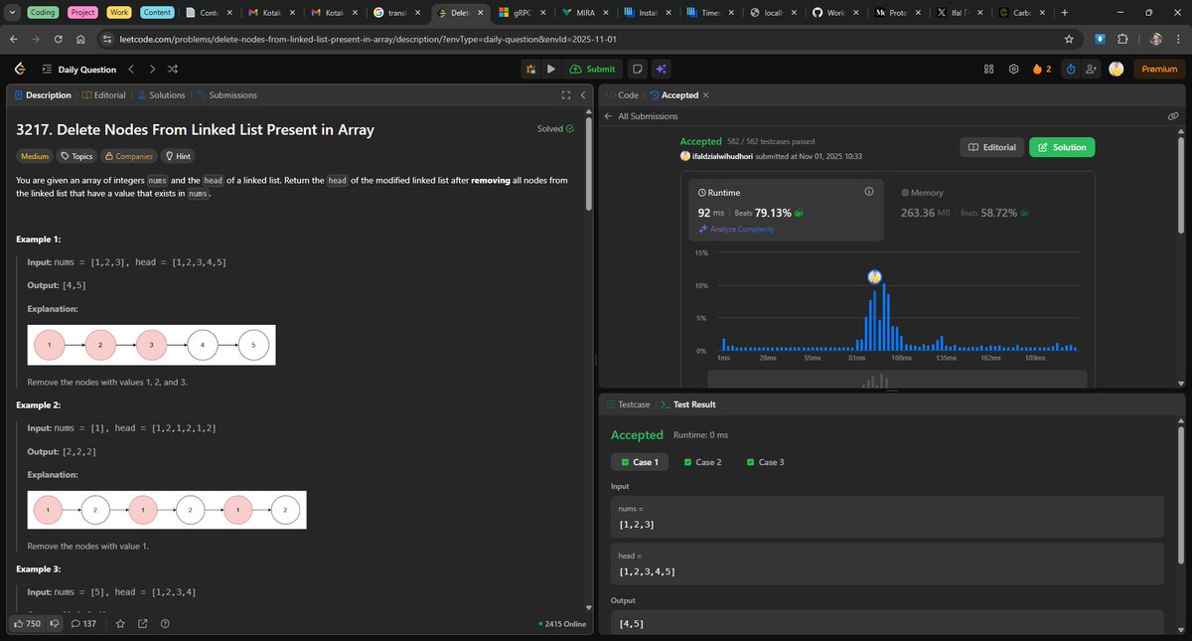This screenshot has height=641, width=1192.
Task: Open Editorial button in submission result
Action: click(x=991, y=147)
